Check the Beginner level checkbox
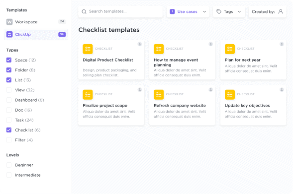Screen dimensions: 293x194 coord(9,165)
